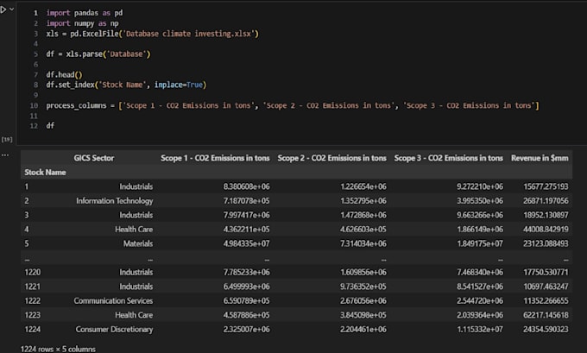
Task: Open the cell output ellipsis menu
Action: click(x=5, y=154)
